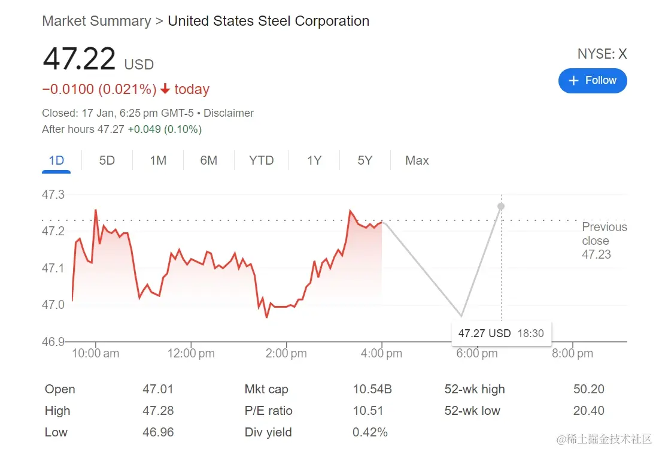
Task: Click the after-hours chart marker dot
Action: click(x=501, y=207)
